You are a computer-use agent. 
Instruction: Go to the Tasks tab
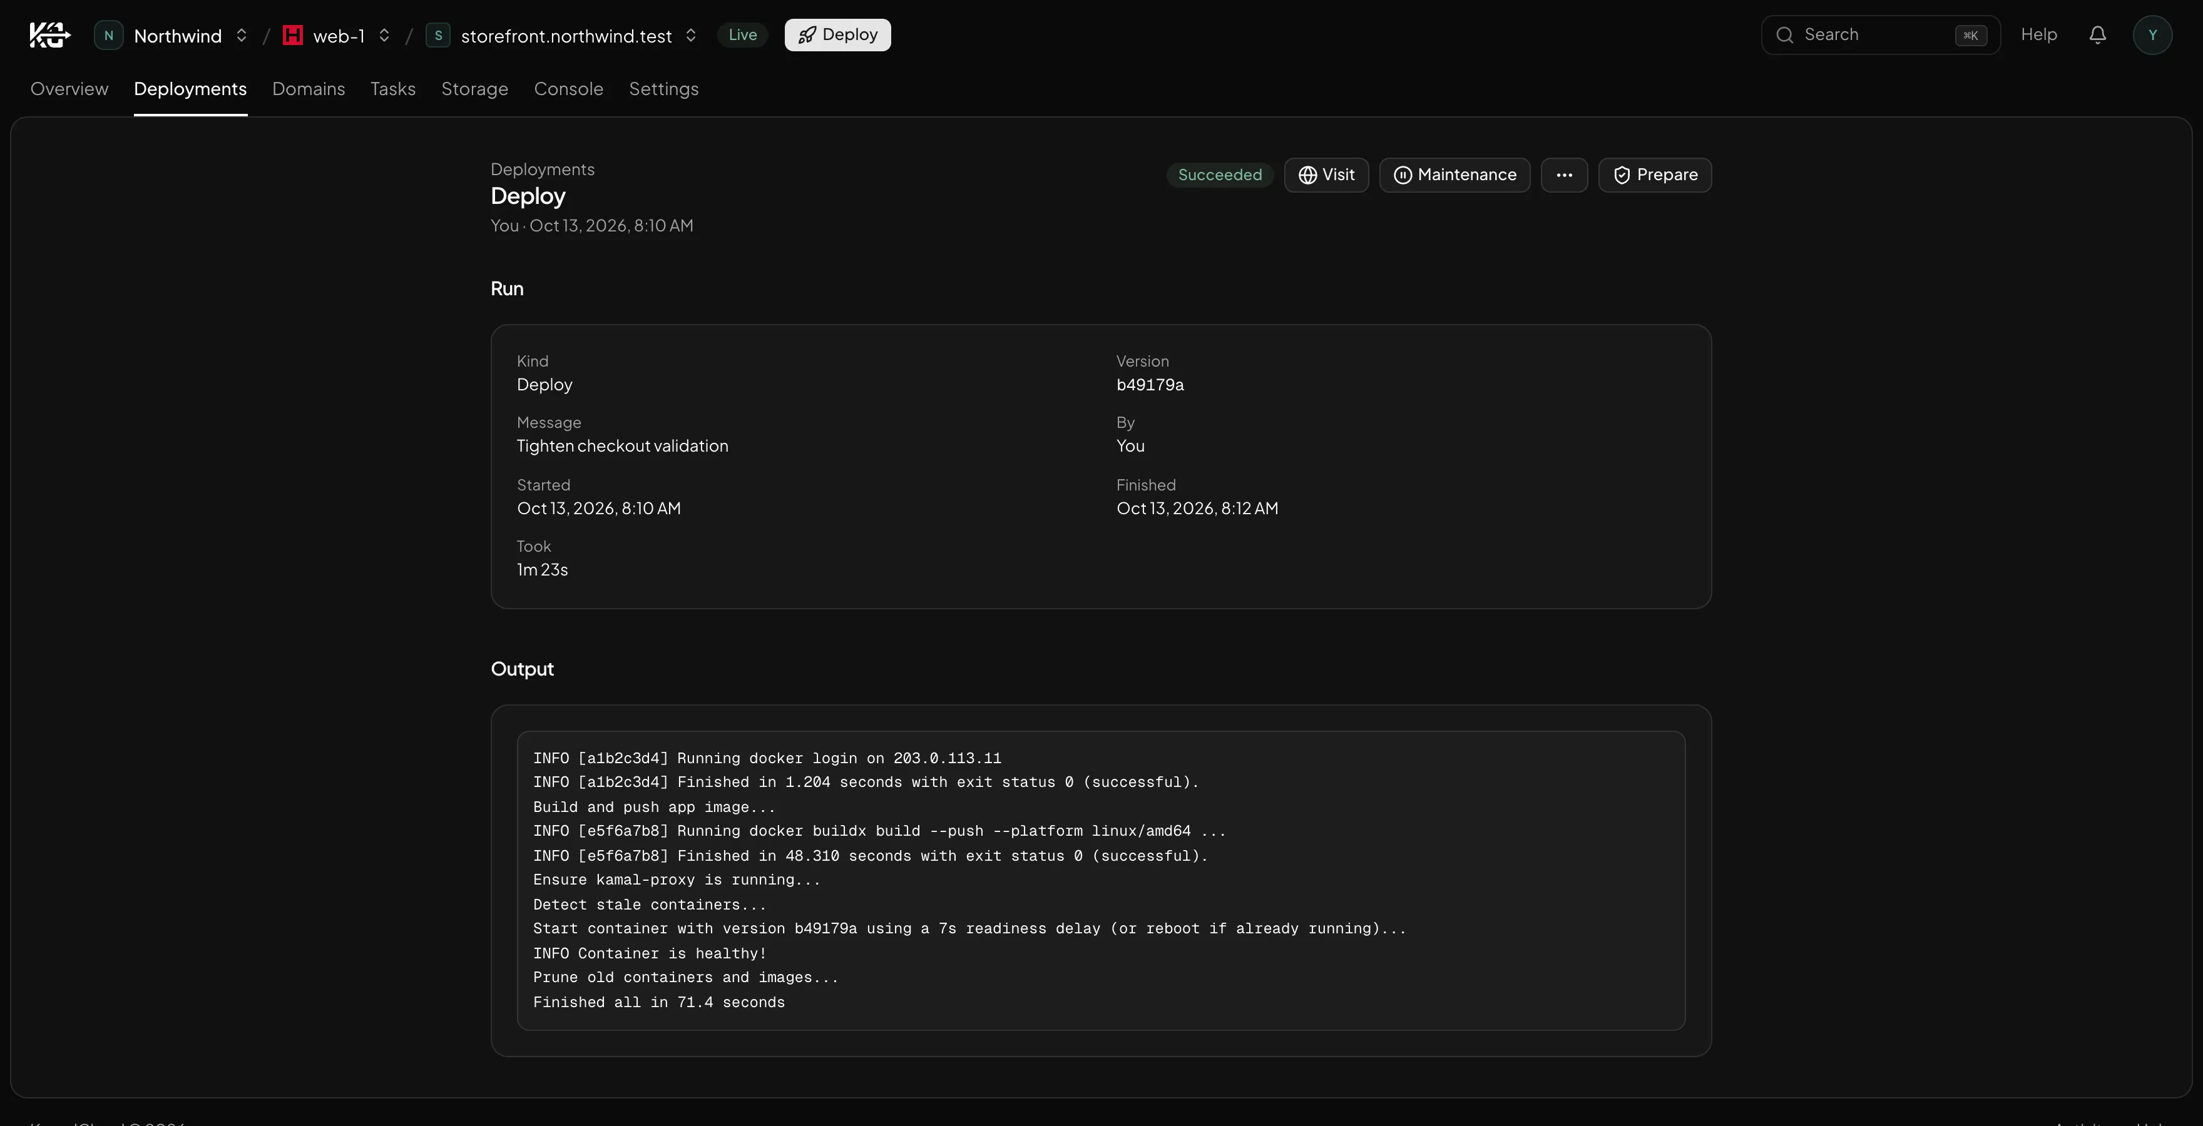[x=392, y=89]
